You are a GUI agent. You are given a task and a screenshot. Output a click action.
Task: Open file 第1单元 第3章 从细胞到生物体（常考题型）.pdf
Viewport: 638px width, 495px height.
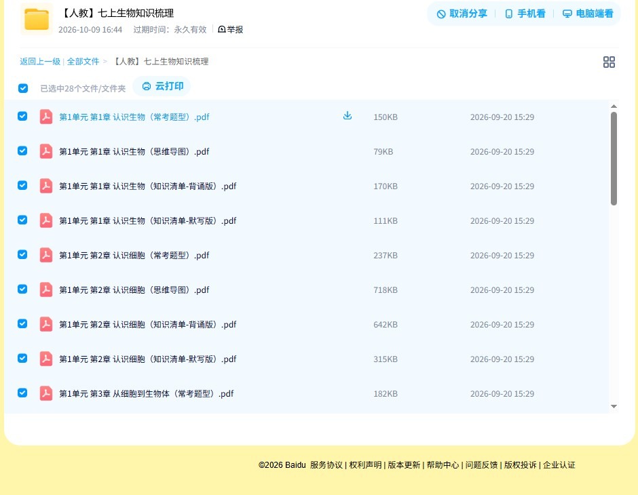point(147,393)
